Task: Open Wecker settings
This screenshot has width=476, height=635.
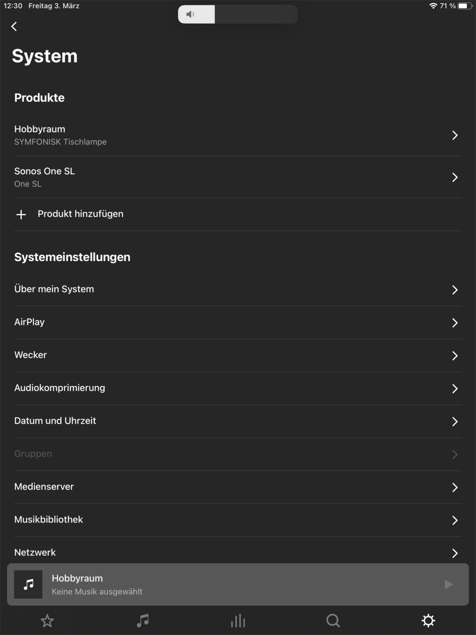Action: pyautogui.click(x=31, y=355)
